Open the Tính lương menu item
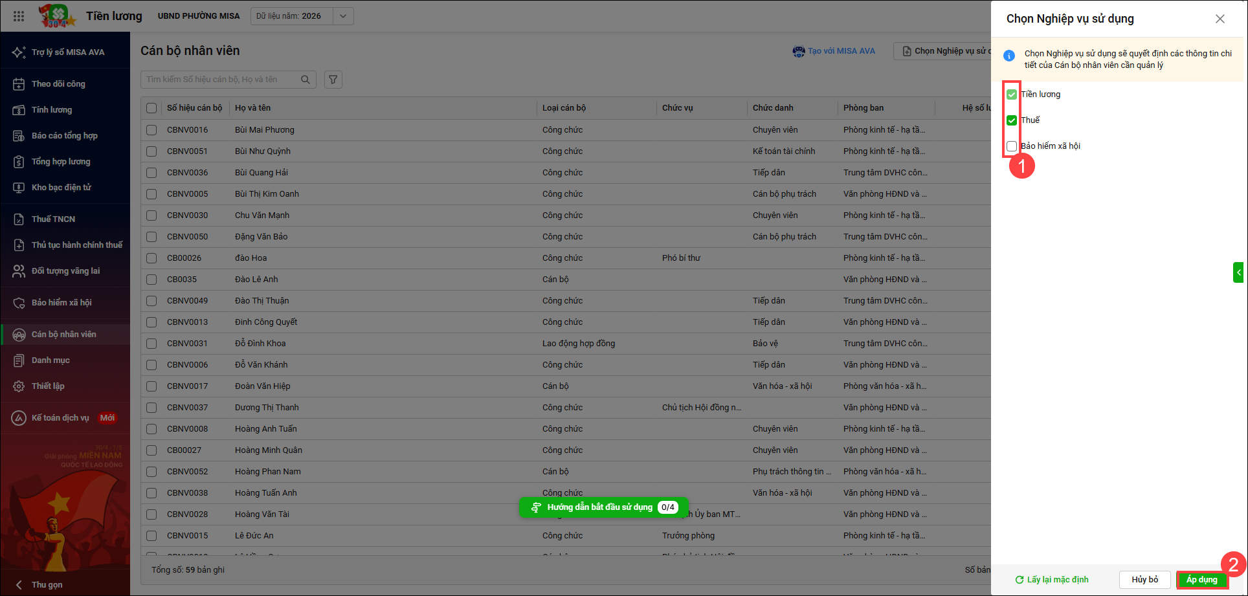 click(65, 110)
